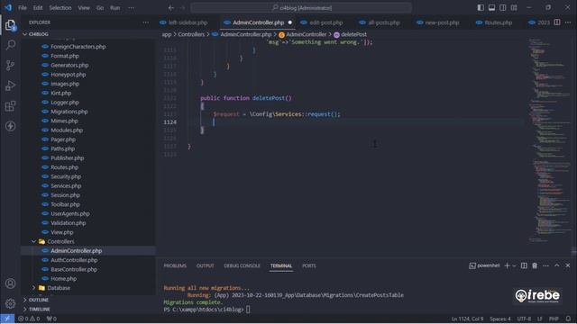Toggle the secondary side bar layout
Image resolution: width=577 pixels, height=324 pixels.
pyautogui.click(x=503, y=8)
